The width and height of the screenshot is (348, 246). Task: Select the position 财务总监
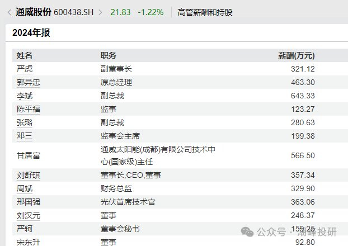116,188
